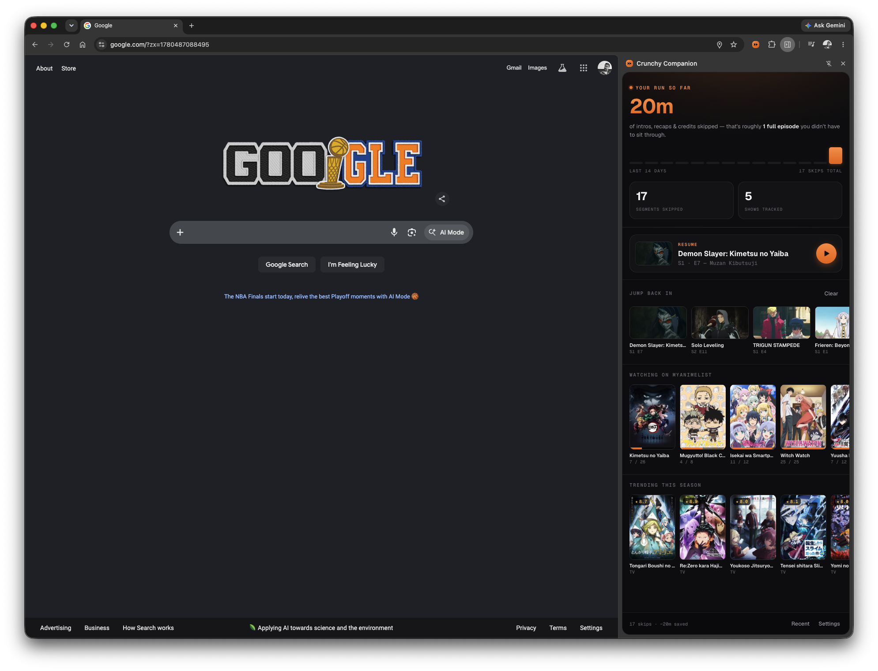This screenshot has height=671, width=878.
Task: Open the Advertising footer link
Action: 56,628
